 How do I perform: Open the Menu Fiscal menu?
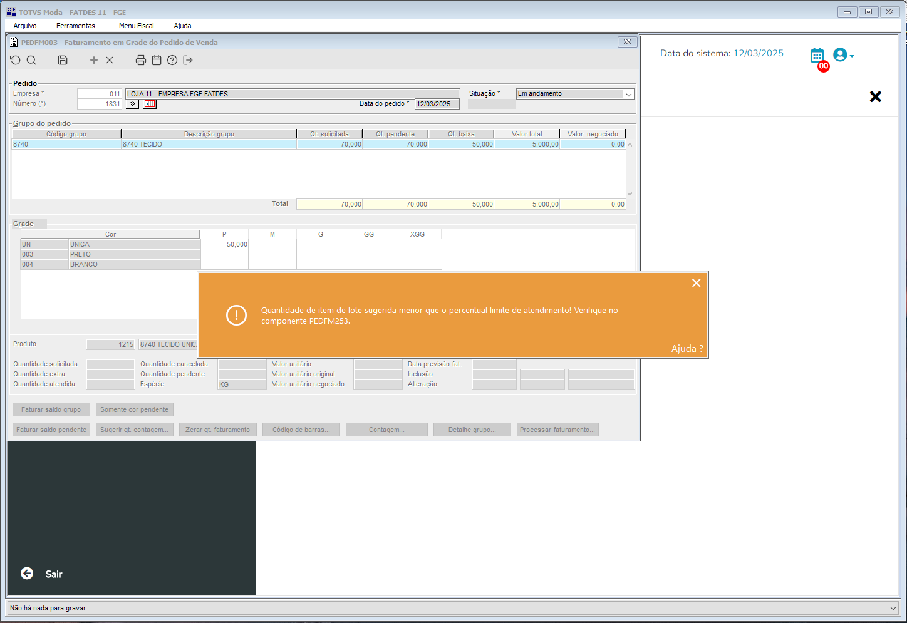click(x=137, y=26)
